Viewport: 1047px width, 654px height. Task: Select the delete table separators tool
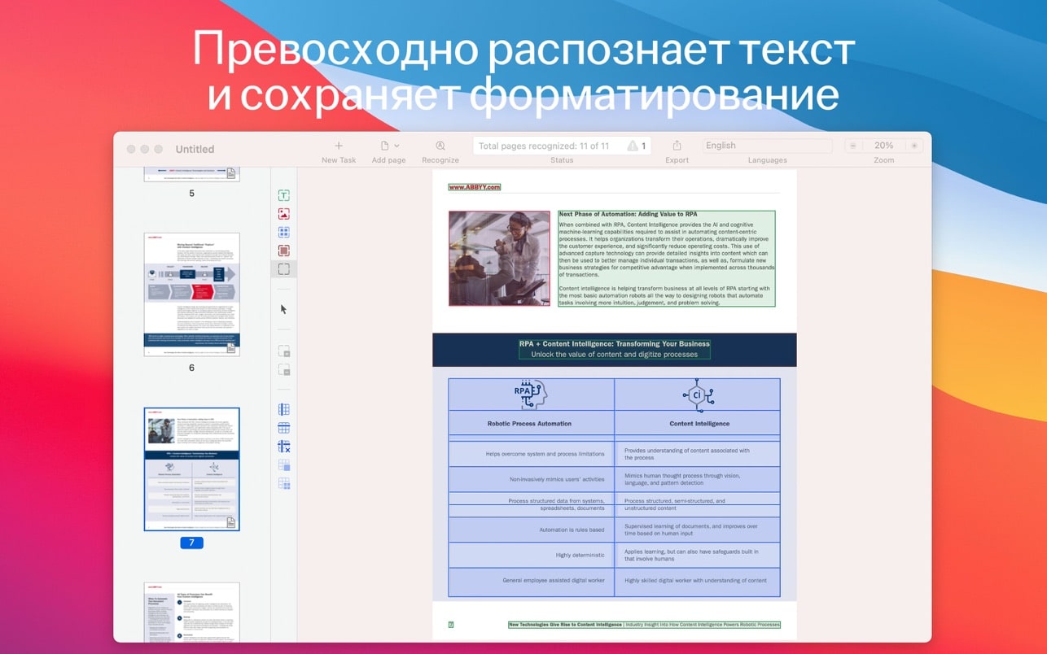coord(283,446)
